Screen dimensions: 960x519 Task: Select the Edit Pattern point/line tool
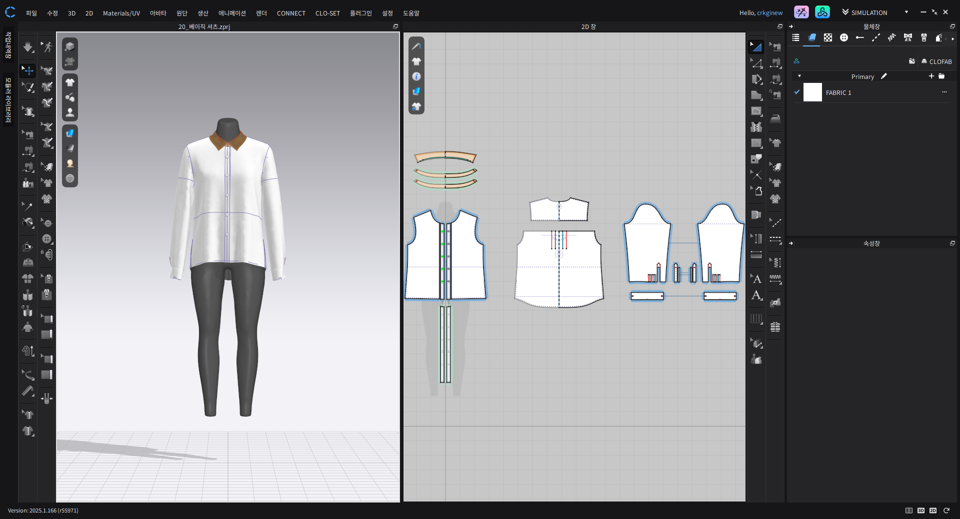point(756,63)
